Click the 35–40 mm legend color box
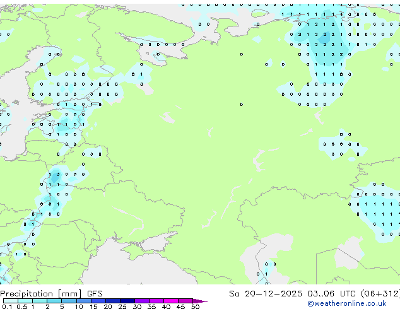The height and width of the screenshot is (309, 400). pyautogui.click(x=156, y=301)
